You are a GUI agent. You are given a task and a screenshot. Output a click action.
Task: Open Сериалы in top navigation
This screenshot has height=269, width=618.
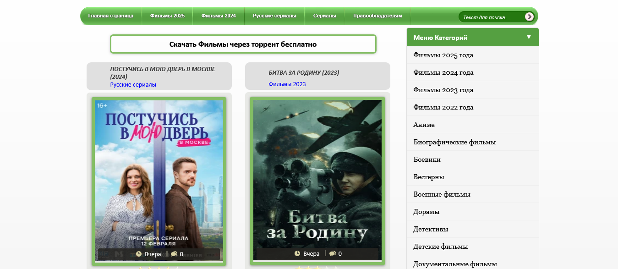[325, 16]
